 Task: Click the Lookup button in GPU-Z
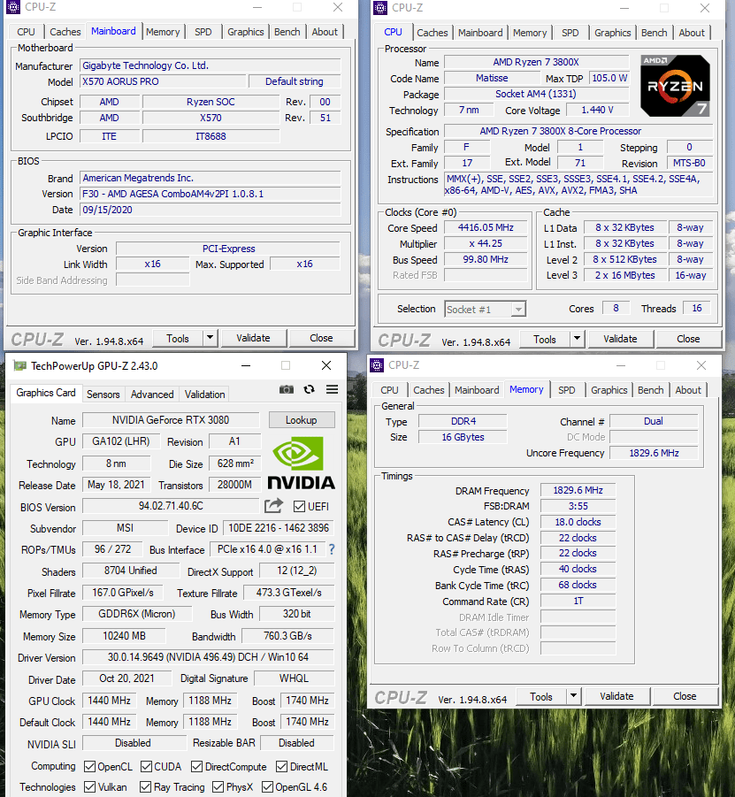pos(302,420)
